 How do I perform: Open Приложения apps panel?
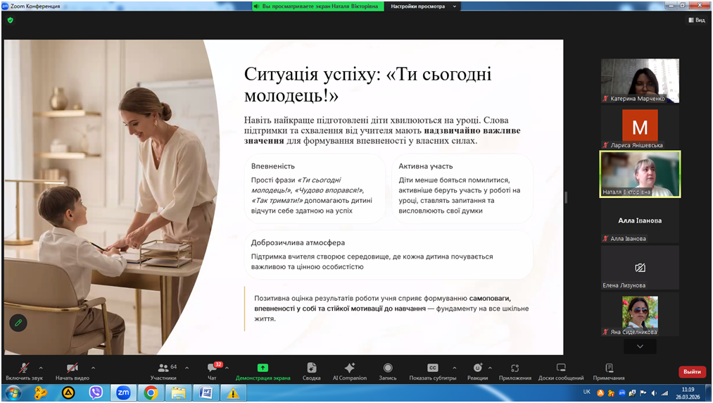coord(515,368)
